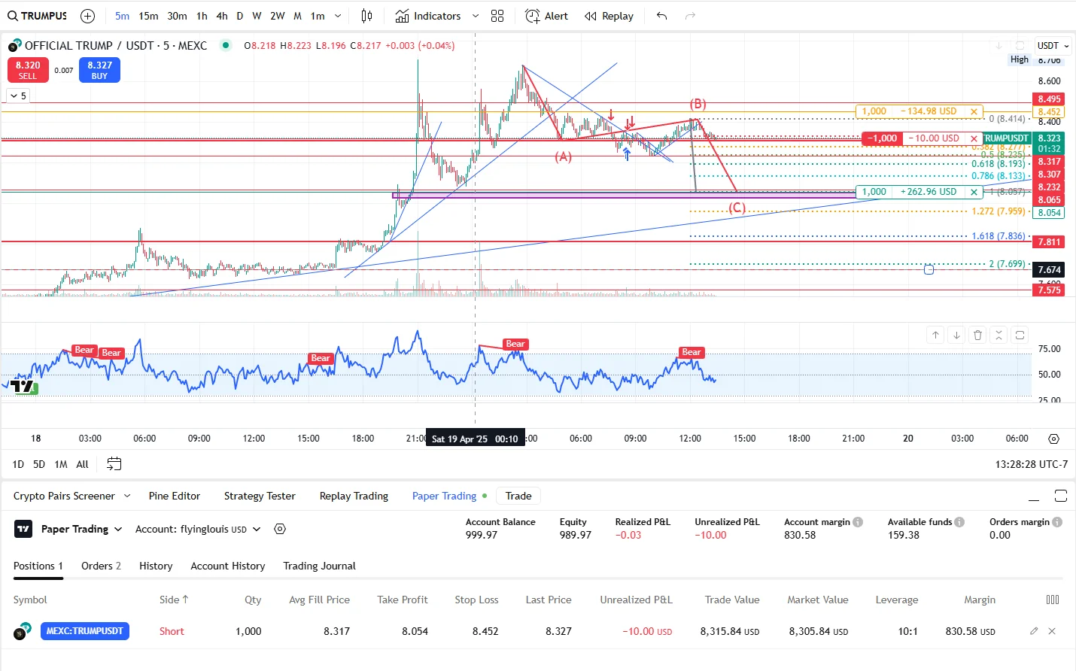Set the date range to 5D
The width and height of the screenshot is (1076, 671).
tap(39, 464)
